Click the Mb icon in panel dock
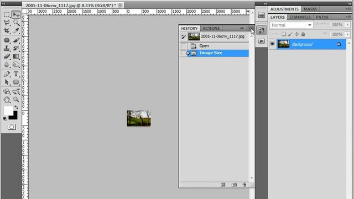Screen dimensions: 354x199 coord(262,15)
